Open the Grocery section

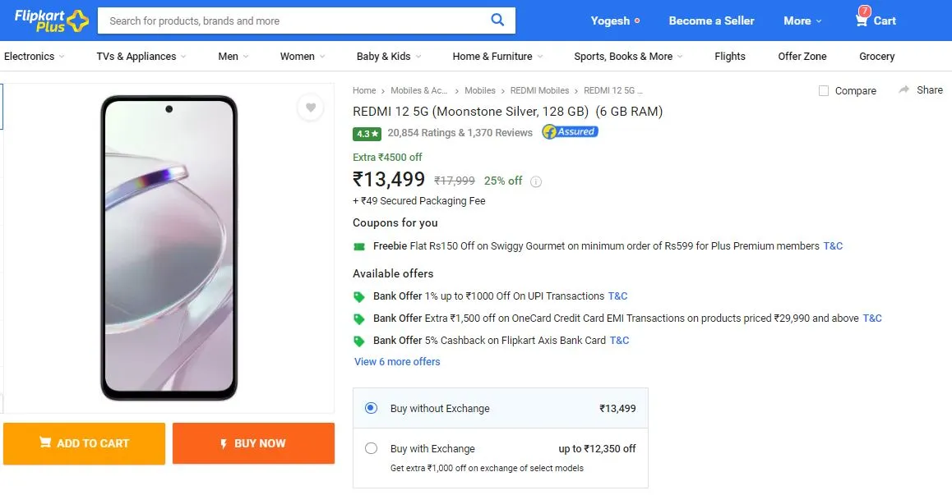[876, 57]
